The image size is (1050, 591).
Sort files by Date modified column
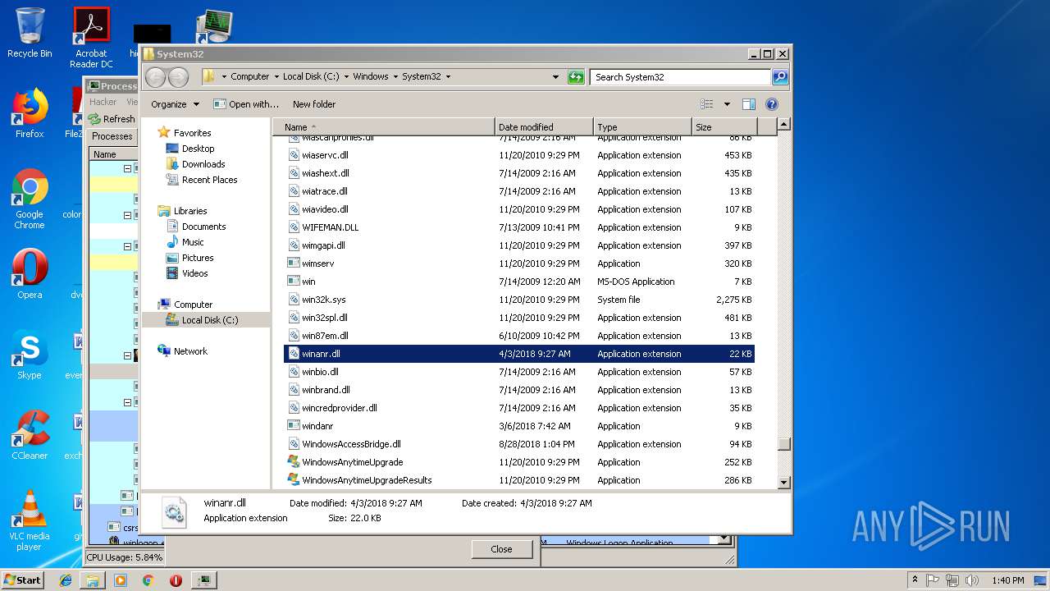tap(544, 127)
